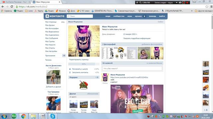This screenshot has width=213, height=119.
Task: Open the gift image under Подарки
Action: pos(84,85)
